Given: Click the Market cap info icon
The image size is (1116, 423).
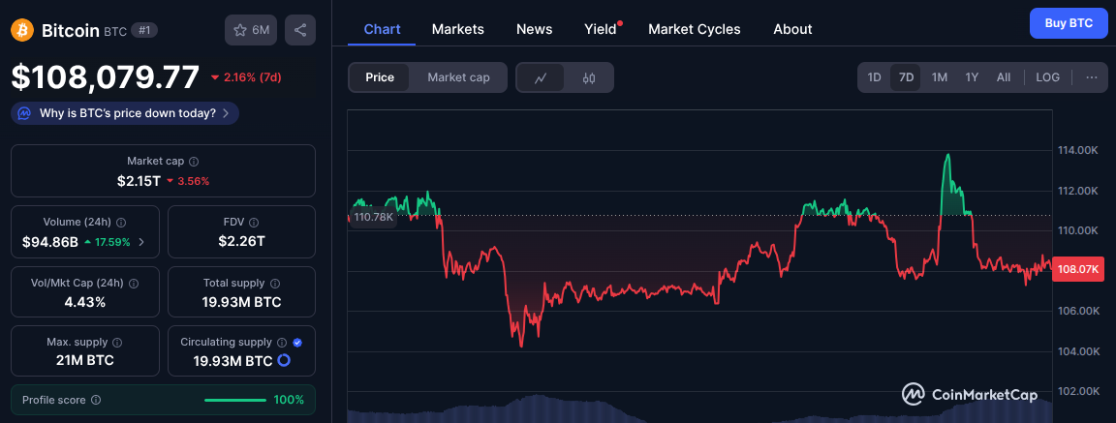Looking at the screenshot, I should pyautogui.click(x=194, y=162).
